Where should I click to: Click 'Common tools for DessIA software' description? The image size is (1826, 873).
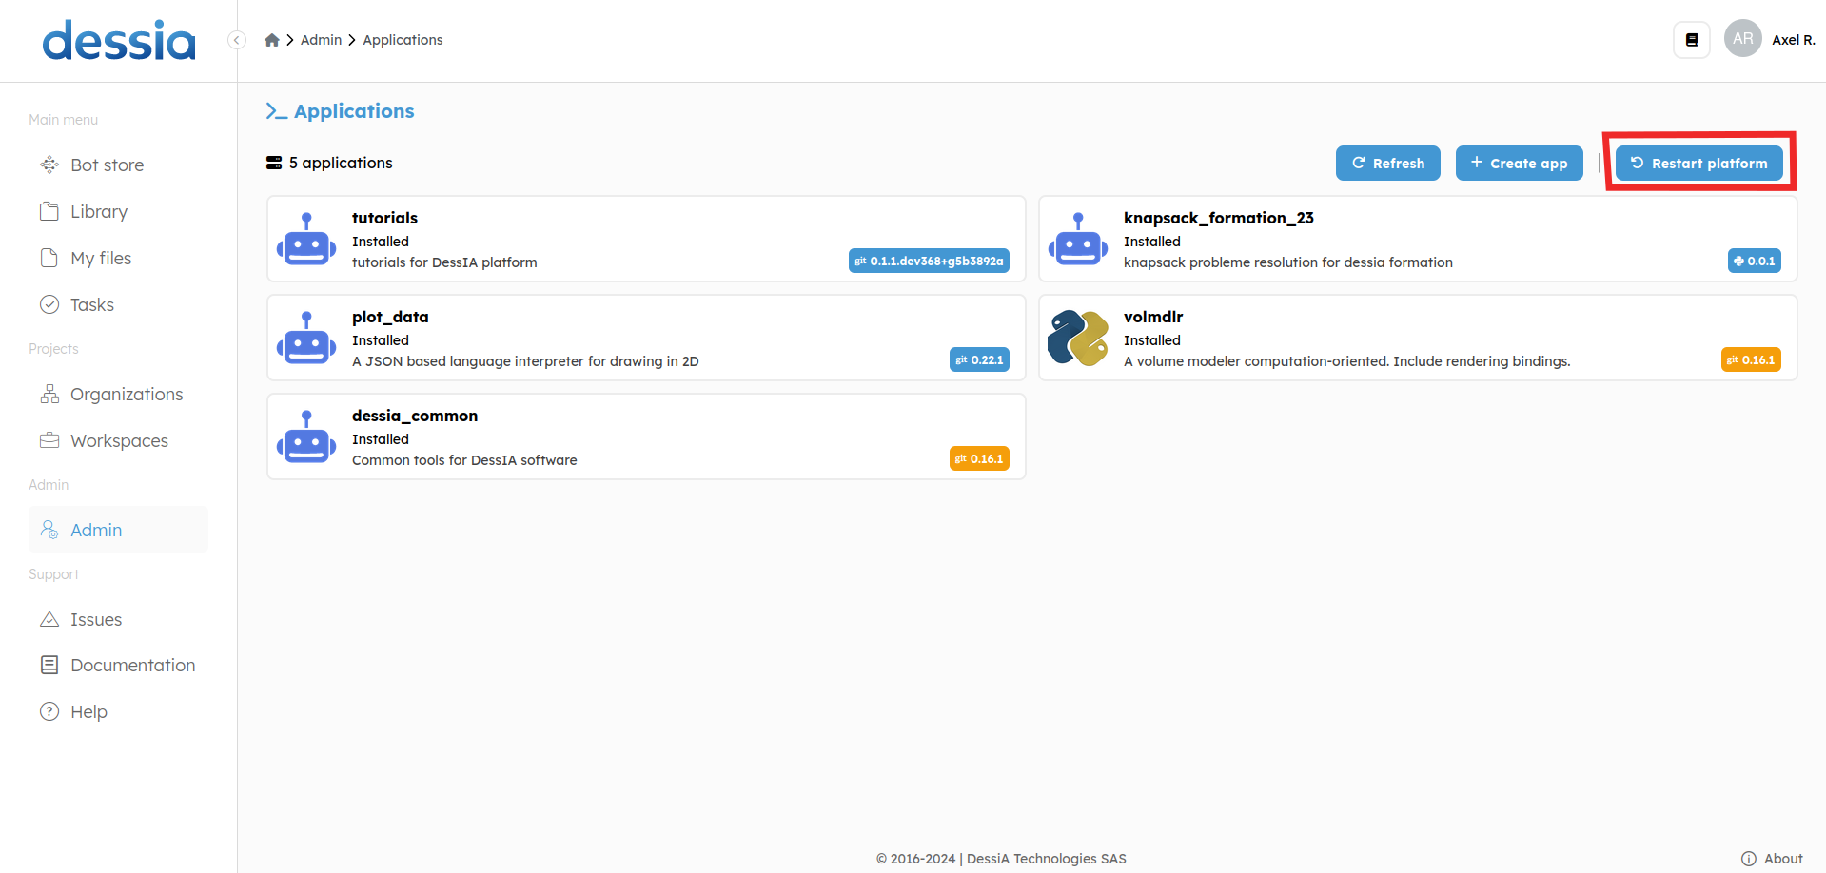coord(464,460)
